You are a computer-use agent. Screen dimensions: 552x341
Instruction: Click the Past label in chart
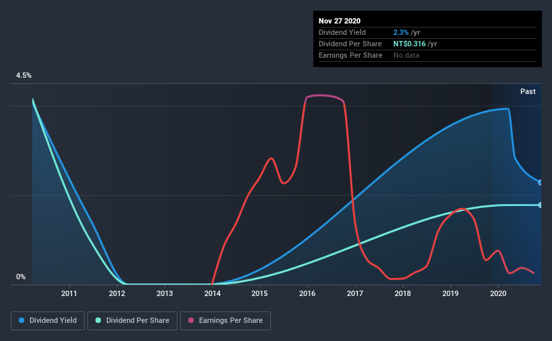point(528,91)
